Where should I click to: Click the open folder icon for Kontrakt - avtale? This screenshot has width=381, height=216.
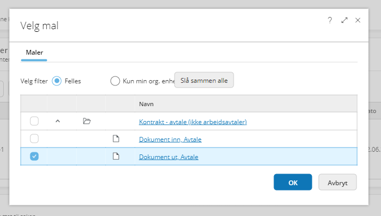click(87, 121)
